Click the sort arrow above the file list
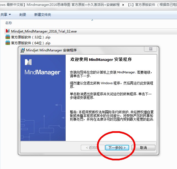The height and width of the screenshot is (169, 177). (92, 20)
